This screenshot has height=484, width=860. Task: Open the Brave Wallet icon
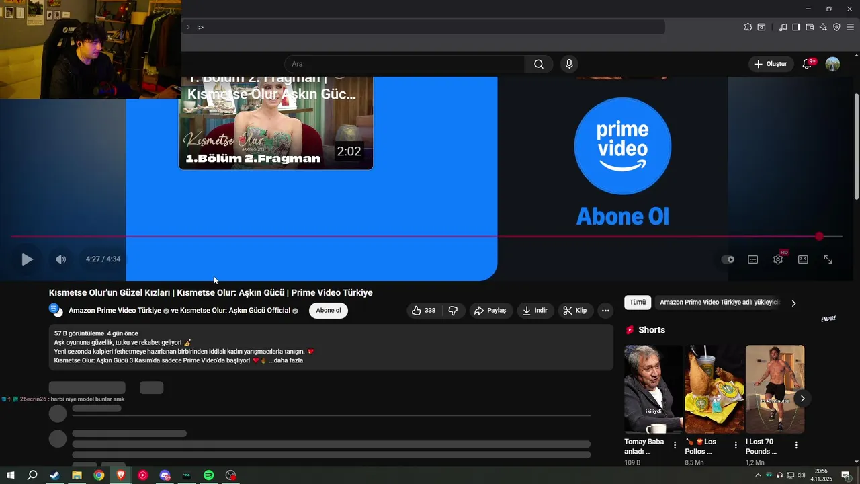pos(810,27)
